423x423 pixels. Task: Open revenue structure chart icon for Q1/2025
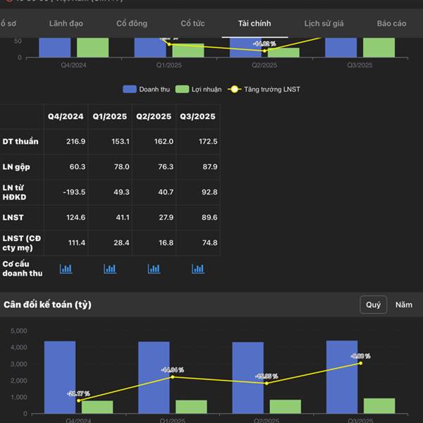[110, 269]
